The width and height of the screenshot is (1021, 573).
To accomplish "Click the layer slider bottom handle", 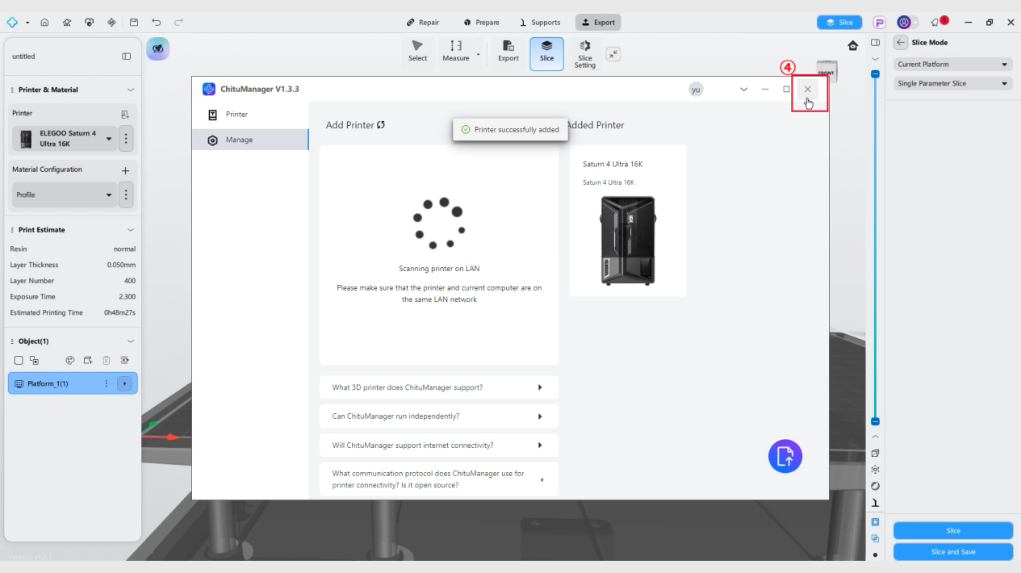I will (875, 422).
